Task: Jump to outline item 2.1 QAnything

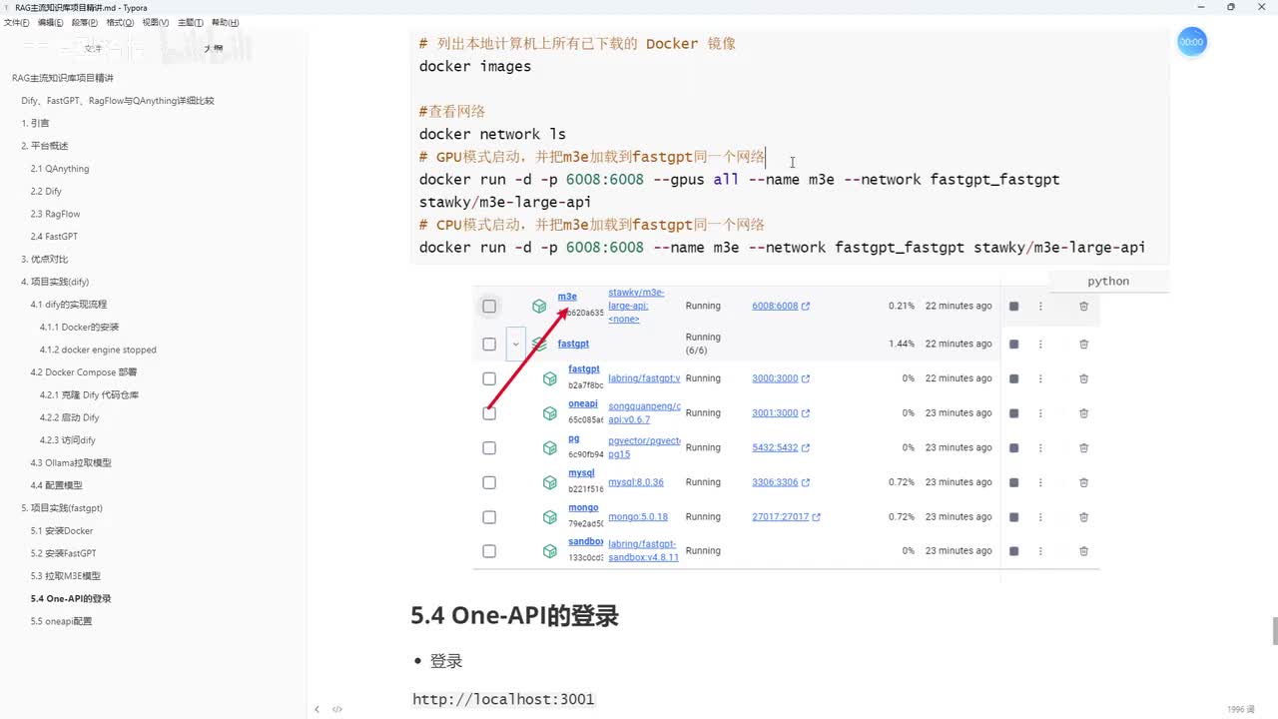Action: click(x=60, y=169)
